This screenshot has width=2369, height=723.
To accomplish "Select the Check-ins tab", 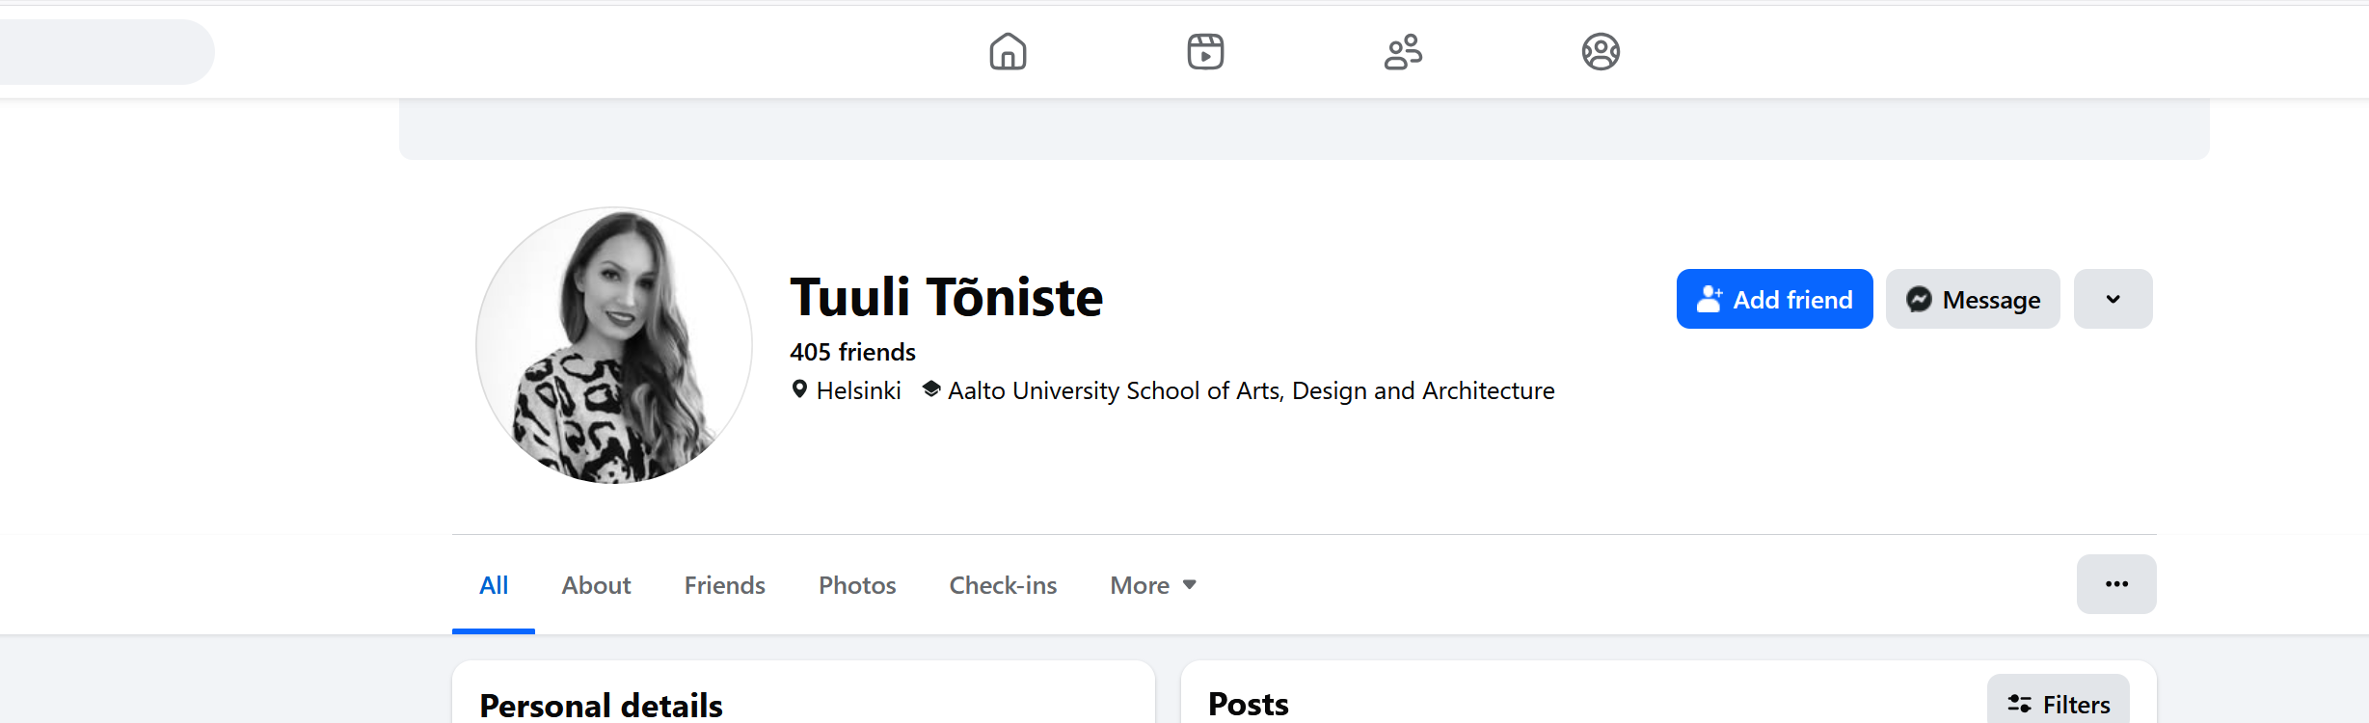I will click(1003, 585).
